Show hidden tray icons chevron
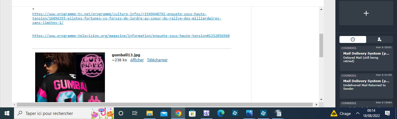This screenshot has width=397, height=119. (358, 113)
